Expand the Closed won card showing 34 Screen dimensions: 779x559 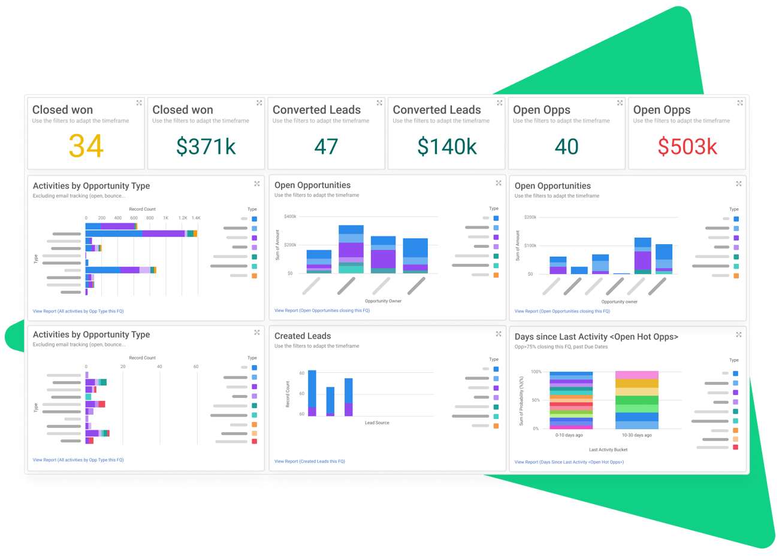pyautogui.click(x=139, y=103)
